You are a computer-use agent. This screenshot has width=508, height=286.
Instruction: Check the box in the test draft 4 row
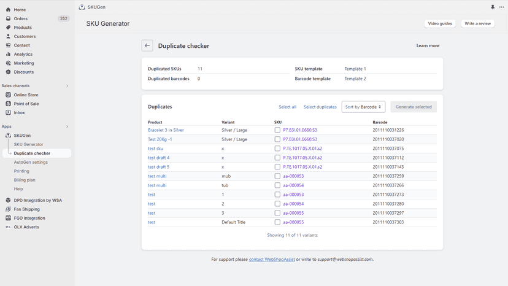pyautogui.click(x=277, y=158)
